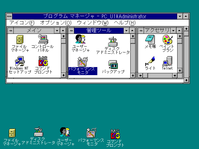
Task: Maximize the メイン group window
Action: (63, 30)
